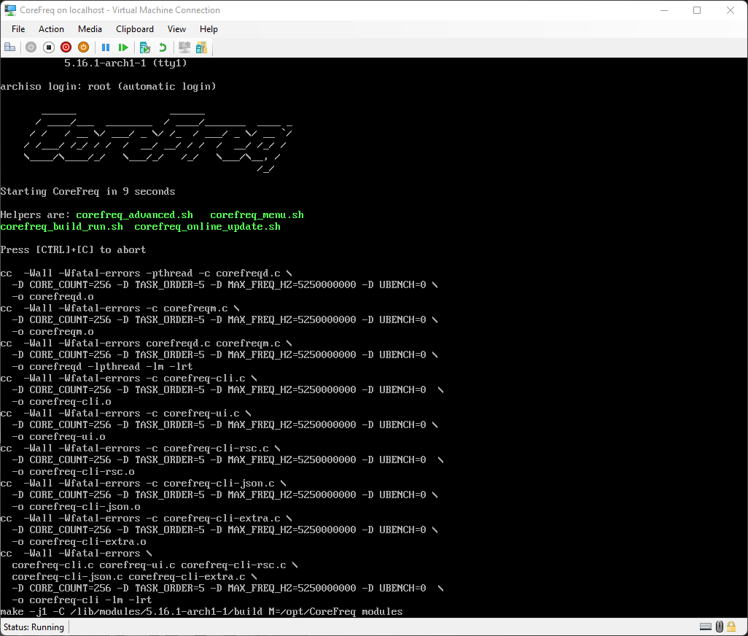Turn off the virtual machine
Image resolution: width=748 pixels, height=636 pixels.
click(49, 47)
